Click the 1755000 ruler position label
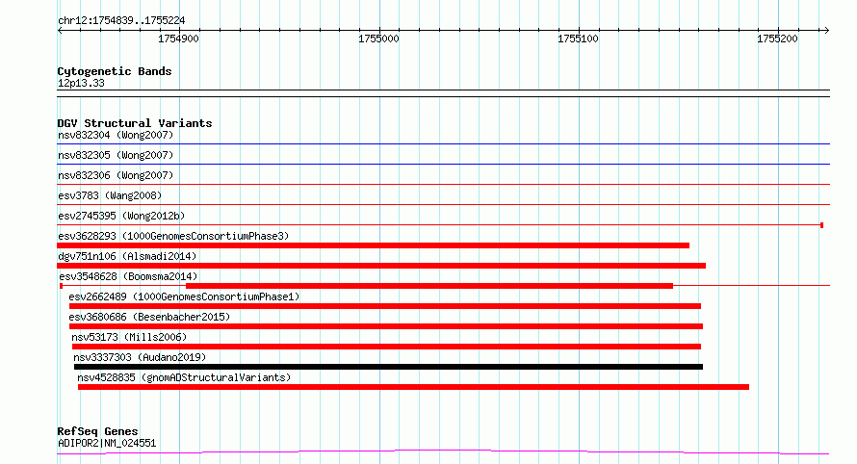857x464 pixels. coord(378,39)
